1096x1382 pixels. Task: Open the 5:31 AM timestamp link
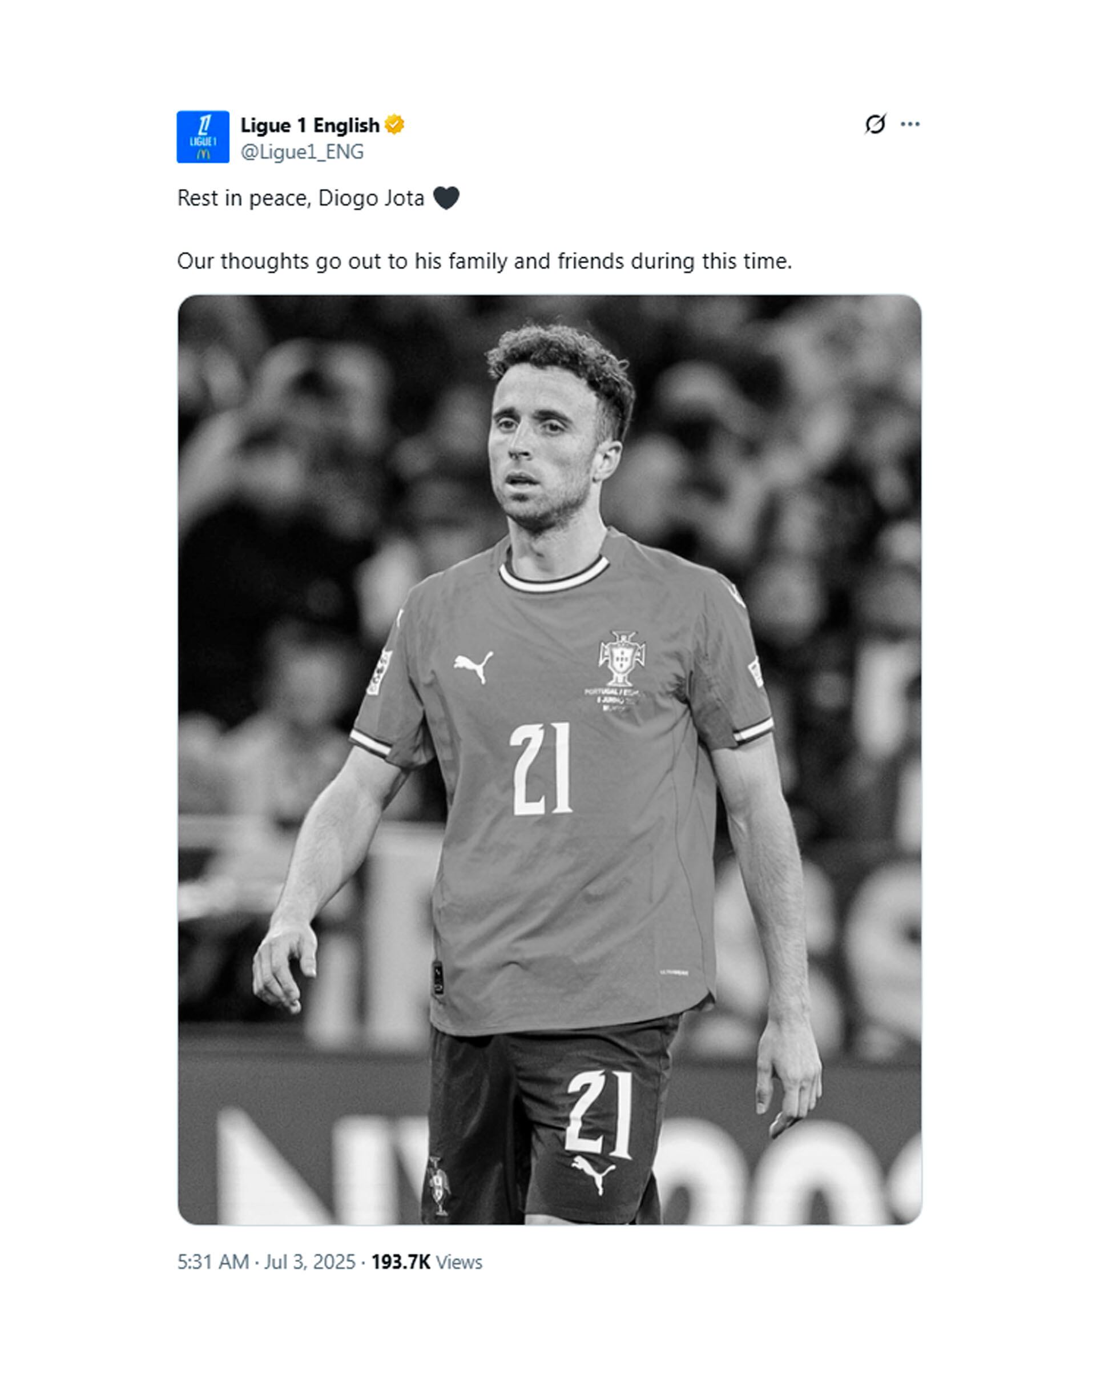213,1262
